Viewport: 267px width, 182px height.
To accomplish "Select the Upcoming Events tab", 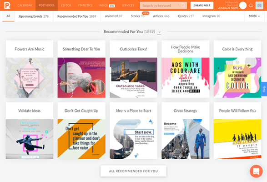I will tap(34, 16).
